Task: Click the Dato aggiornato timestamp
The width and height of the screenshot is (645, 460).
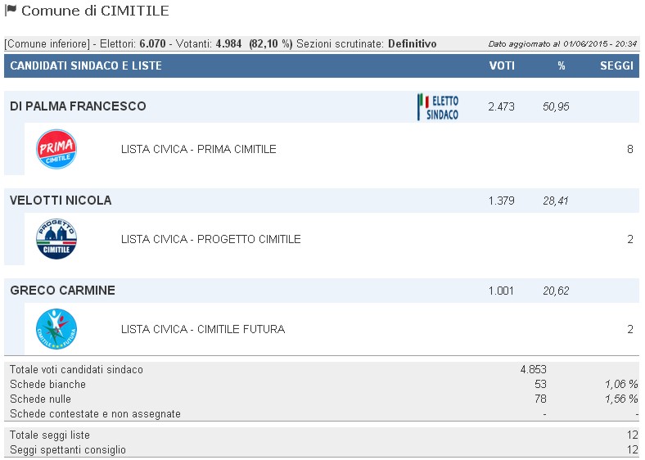Action: [562, 44]
